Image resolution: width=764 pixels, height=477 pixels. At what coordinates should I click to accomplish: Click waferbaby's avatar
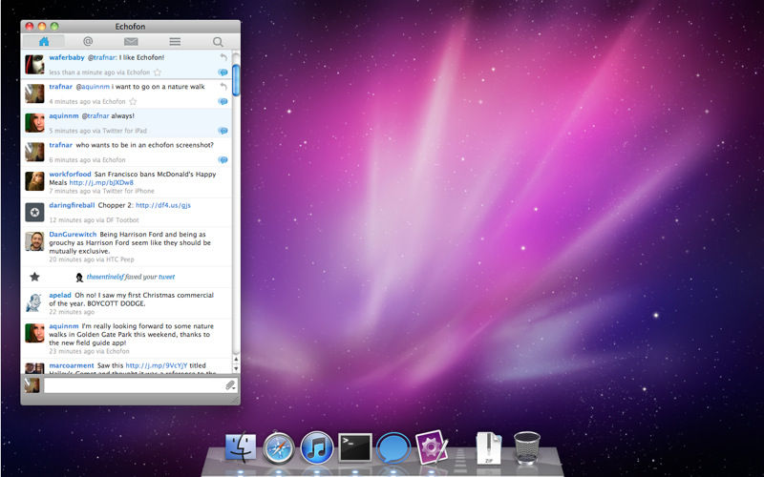(x=34, y=64)
